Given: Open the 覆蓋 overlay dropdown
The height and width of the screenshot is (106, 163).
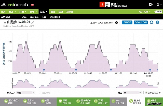Looking at the screenshot, I should [x=132, y=93].
